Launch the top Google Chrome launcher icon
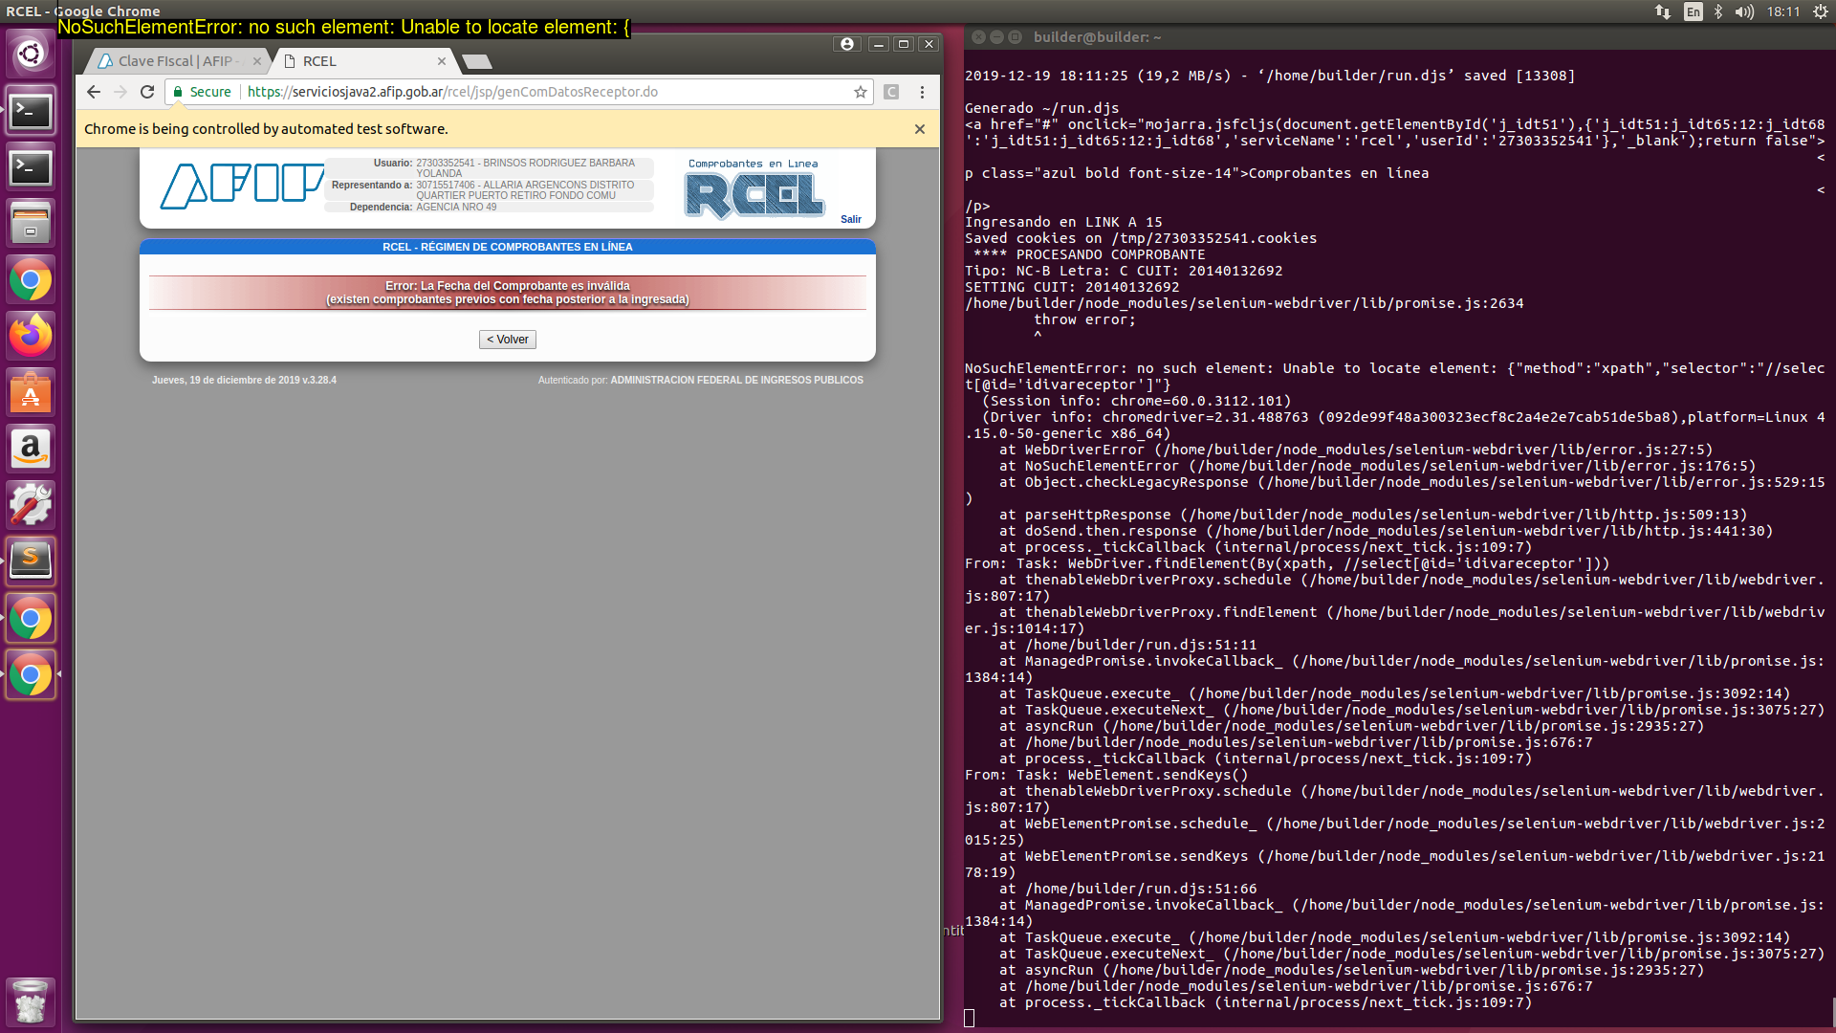This screenshot has height=1033, width=1836. point(31,280)
